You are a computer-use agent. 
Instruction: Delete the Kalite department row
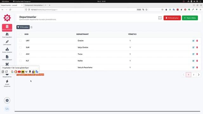pyautogui.click(x=197, y=61)
